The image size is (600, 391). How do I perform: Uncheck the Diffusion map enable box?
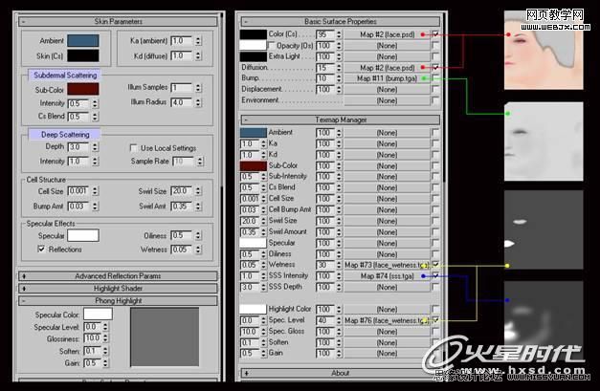pyautogui.click(x=435, y=68)
